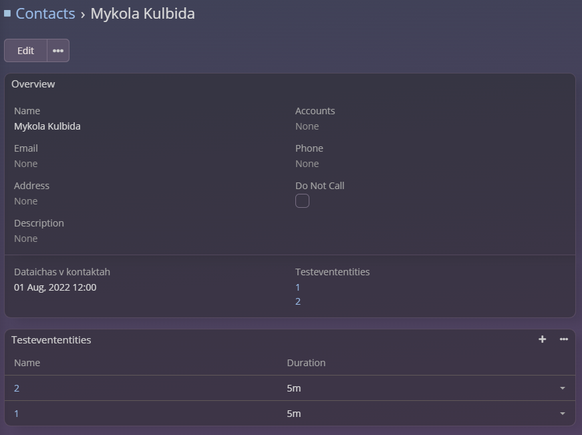Open the more actions menu beside Edit

pos(58,51)
